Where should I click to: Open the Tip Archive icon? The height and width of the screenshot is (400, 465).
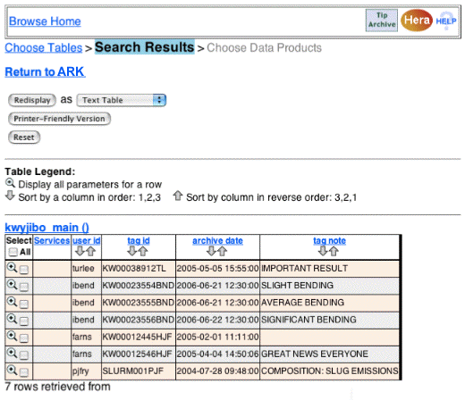382,21
